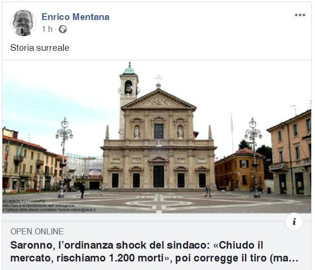Screen dimensions: 315x270
Task: Click the circular paving pattern in piazza
Action: [x=159, y=203]
